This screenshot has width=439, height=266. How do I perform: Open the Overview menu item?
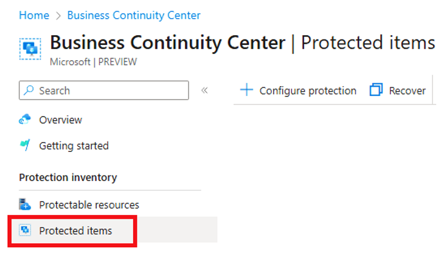tap(60, 120)
